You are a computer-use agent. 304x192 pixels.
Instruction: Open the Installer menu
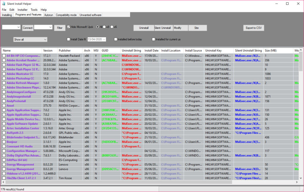tap(23, 10)
